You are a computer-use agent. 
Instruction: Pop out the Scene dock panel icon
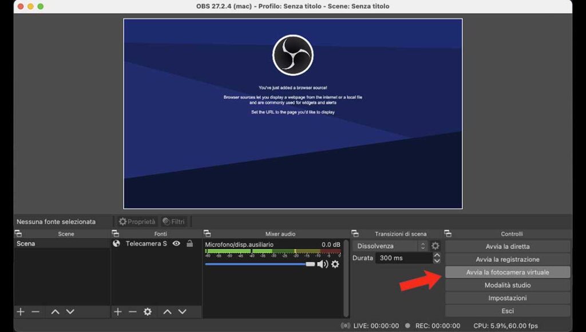click(18, 234)
